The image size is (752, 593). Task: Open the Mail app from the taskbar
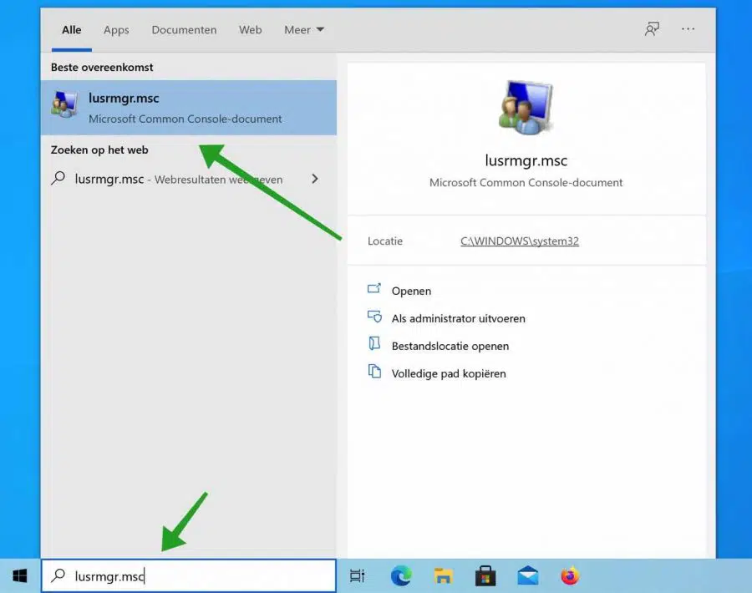(527, 575)
